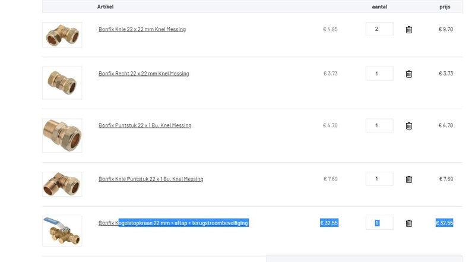Open Bonfix Knie Puntstuk product thumbnail

62,184
